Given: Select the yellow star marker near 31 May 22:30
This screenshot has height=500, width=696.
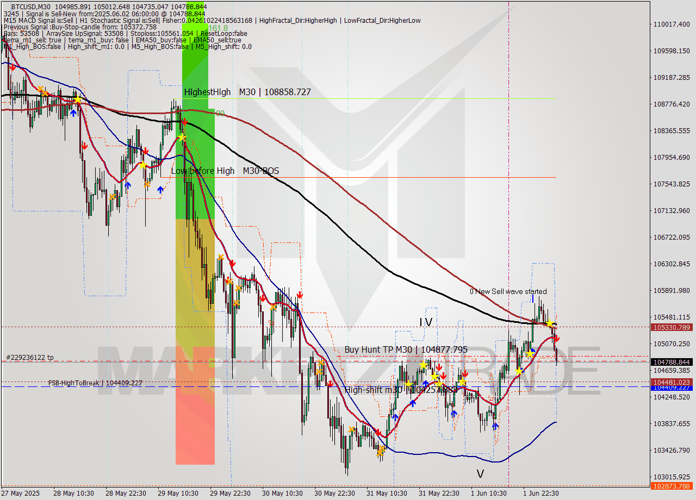Looking at the screenshot, I should click(462, 382).
